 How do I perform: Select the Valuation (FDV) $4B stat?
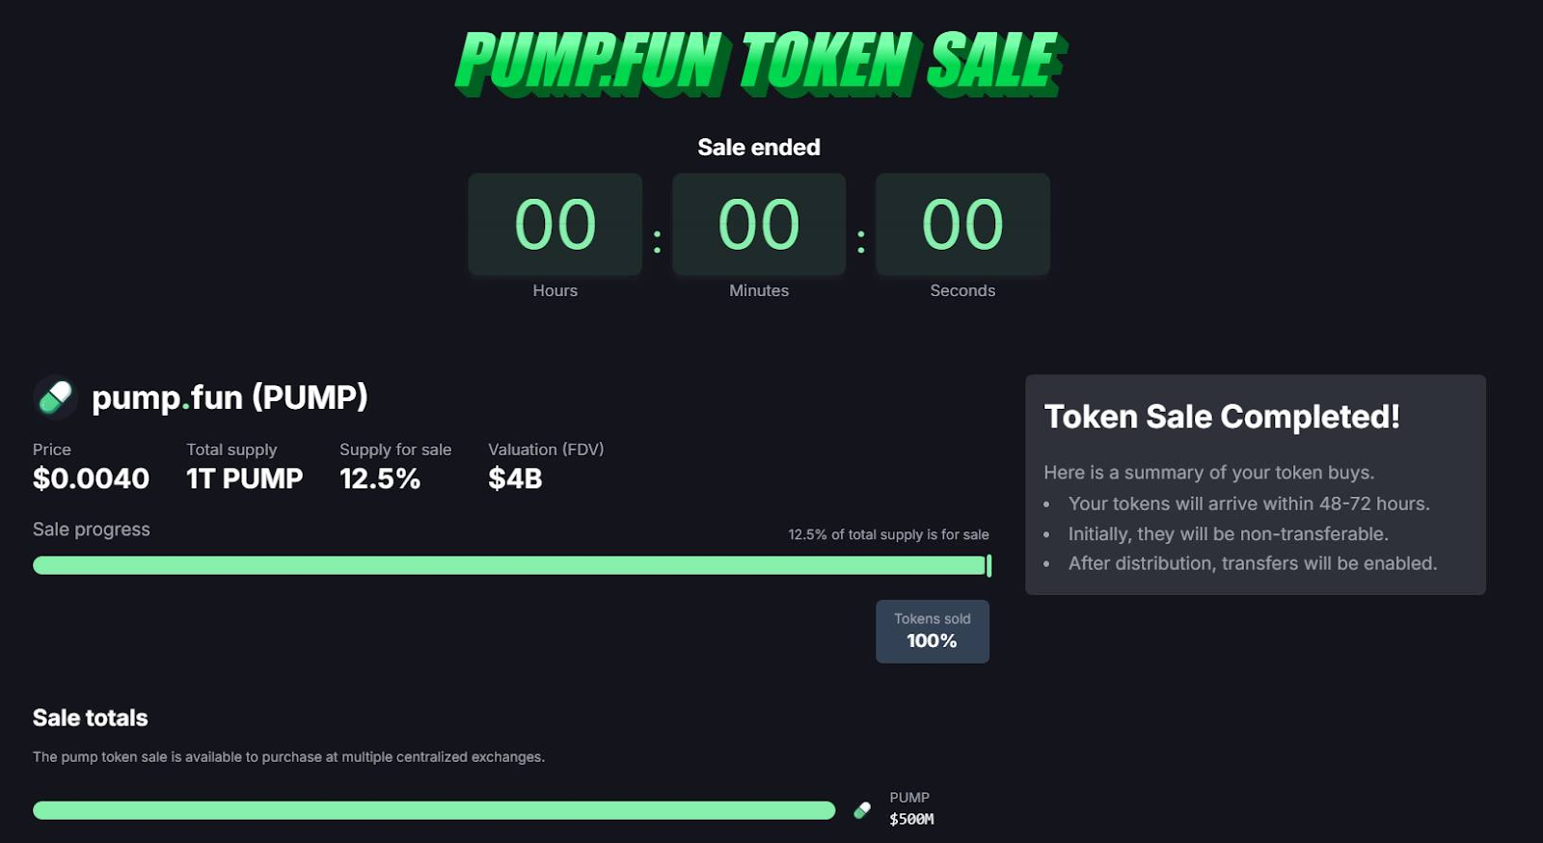point(546,465)
